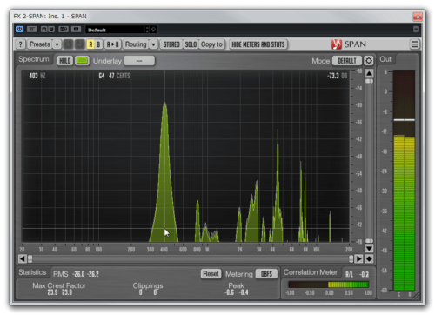
Task: Toggle the plugin power bypass button
Action: tap(20, 30)
